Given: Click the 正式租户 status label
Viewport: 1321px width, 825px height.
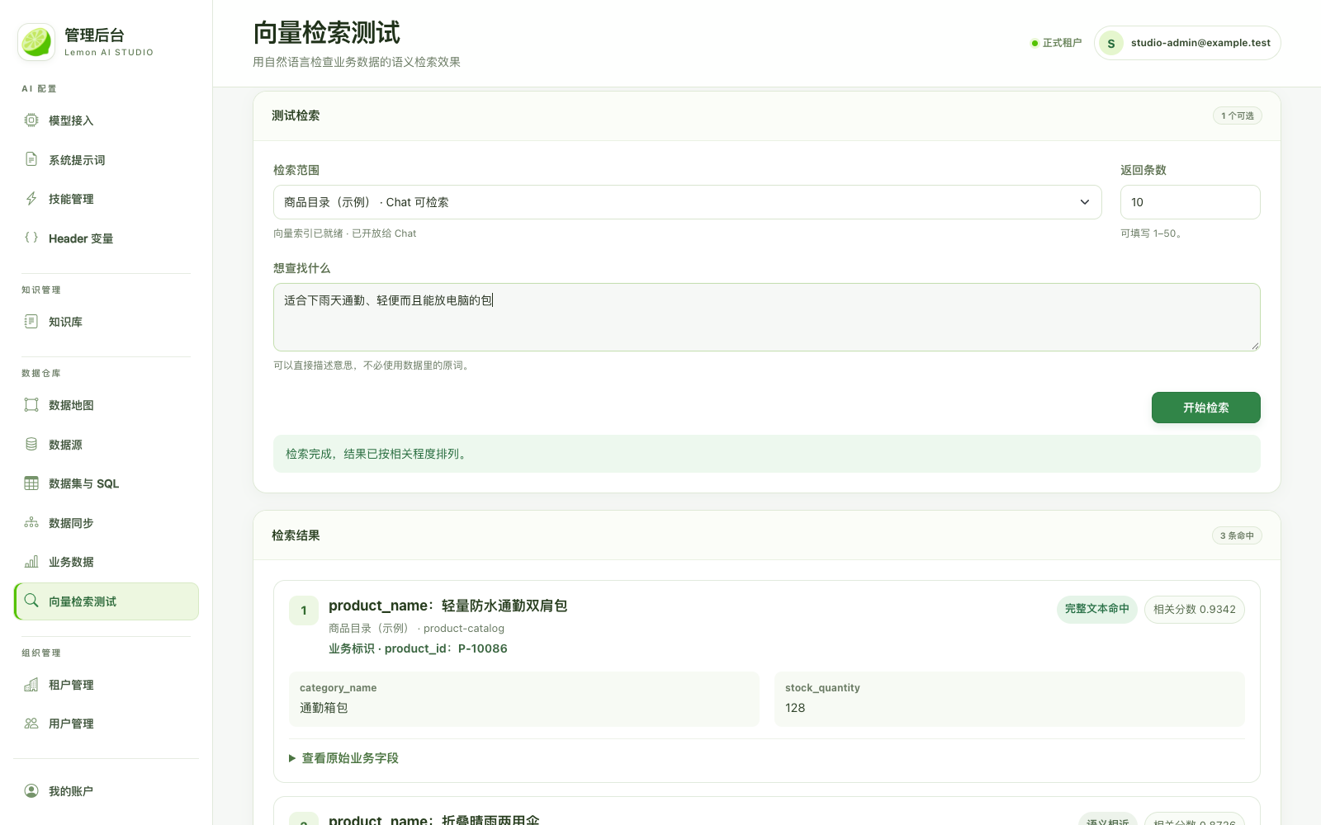Looking at the screenshot, I should coord(1056,43).
